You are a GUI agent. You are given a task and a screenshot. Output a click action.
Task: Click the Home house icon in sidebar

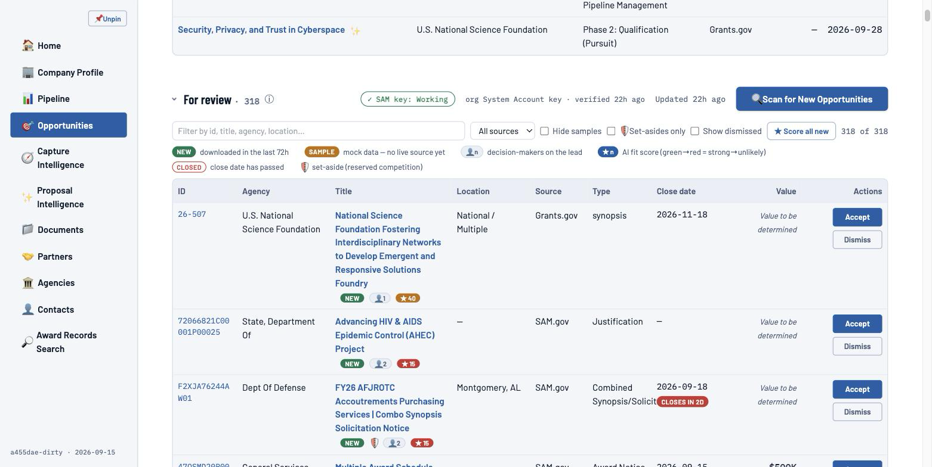(x=27, y=45)
